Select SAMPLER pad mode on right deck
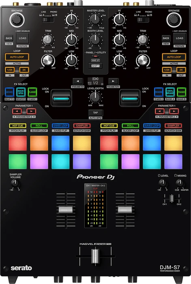 tap(173, 126)
